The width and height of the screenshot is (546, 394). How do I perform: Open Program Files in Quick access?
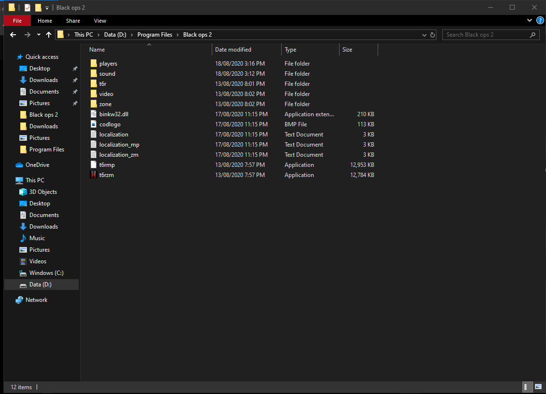[47, 149]
